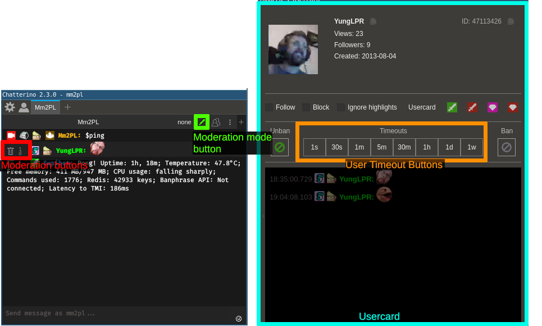Click the gold crown badge before the Mm2PL username
Viewport: 542px width, 326px height.
[50, 135]
